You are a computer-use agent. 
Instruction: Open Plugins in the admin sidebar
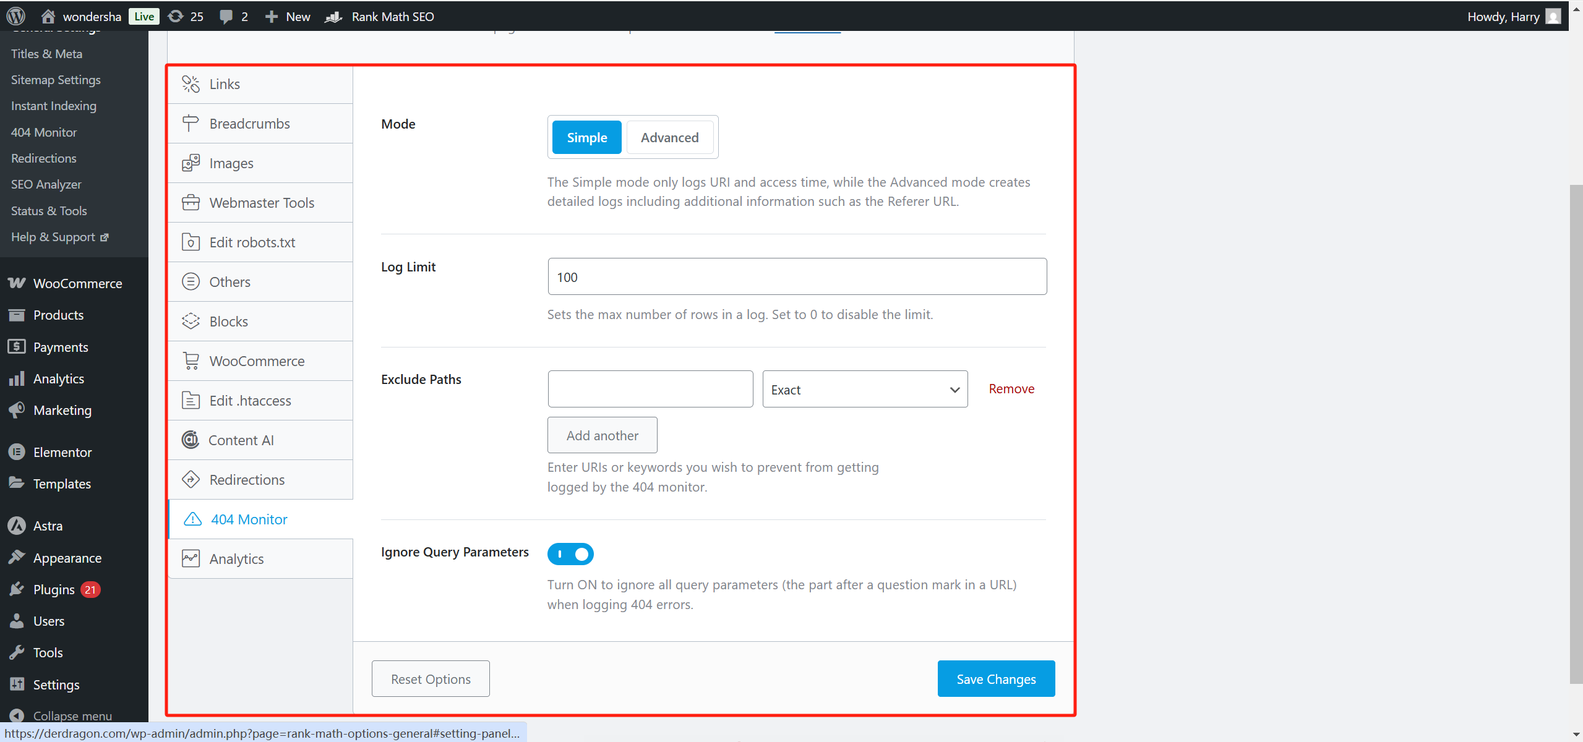click(54, 590)
